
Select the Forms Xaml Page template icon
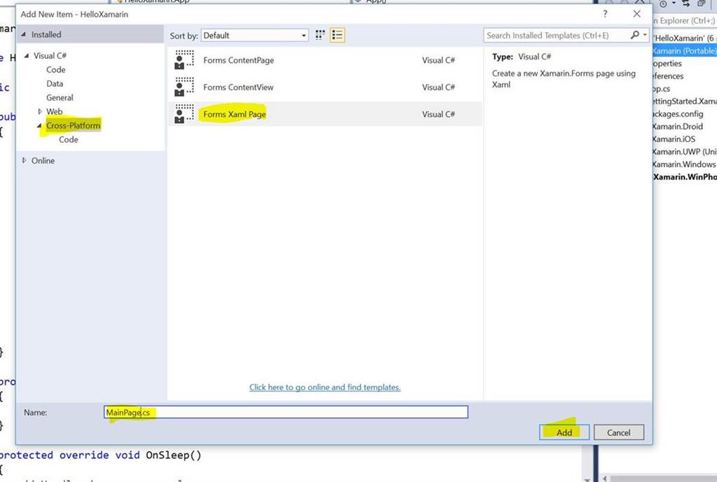pyautogui.click(x=184, y=114)
